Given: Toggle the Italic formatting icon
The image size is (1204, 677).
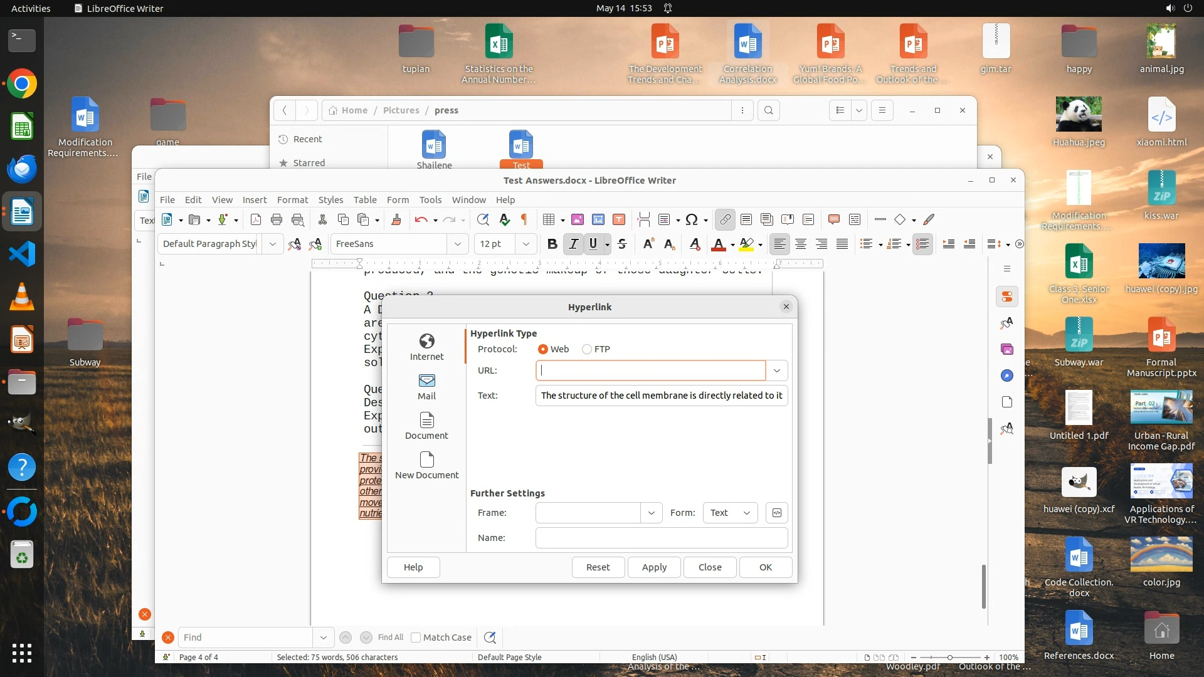Looking at the screenshot, I should click(x=573, y=244).
